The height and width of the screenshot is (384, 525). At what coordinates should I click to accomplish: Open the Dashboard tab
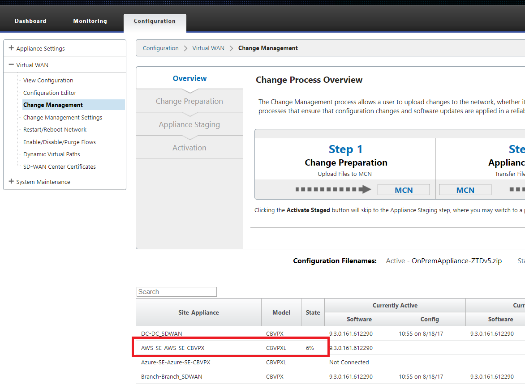coord(30,21)
